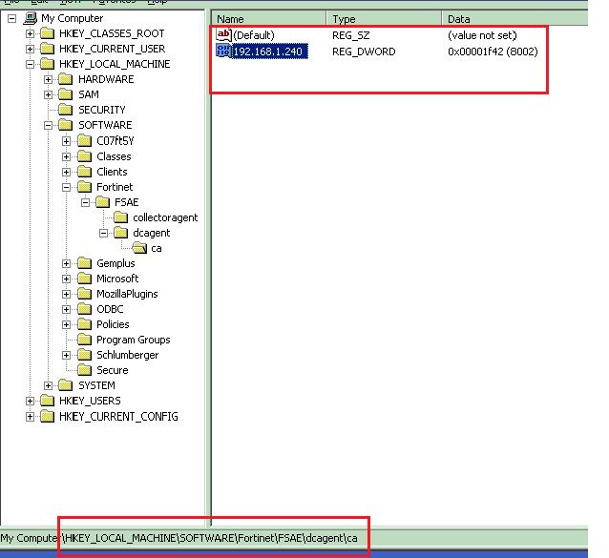Select the Fortinet key label
Screen dimensions: 609x558
point(115,187)
